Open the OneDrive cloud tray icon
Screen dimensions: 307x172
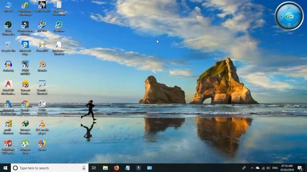click(x=258, y=168)
